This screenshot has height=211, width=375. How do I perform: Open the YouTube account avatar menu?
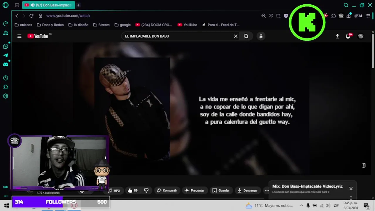[361, 36]
